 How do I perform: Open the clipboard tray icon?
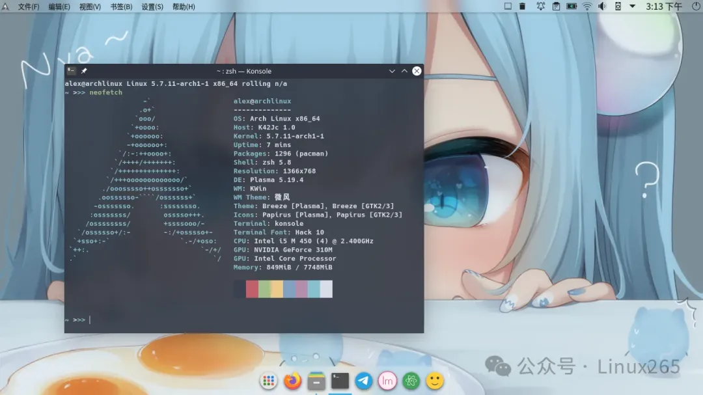coord(556,7)
